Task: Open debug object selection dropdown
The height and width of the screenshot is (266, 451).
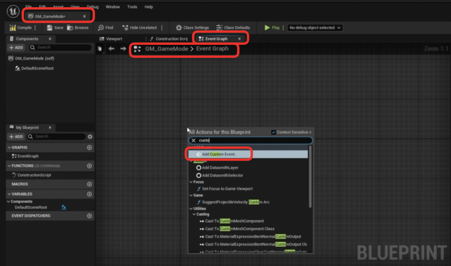Action: click(x=315, y=27)
